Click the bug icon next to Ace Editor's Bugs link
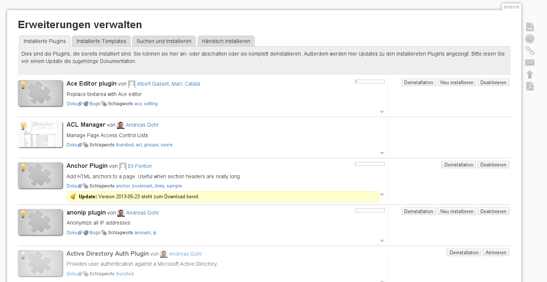Viewport: 547px width, 282px height. [x=85, y=104]
